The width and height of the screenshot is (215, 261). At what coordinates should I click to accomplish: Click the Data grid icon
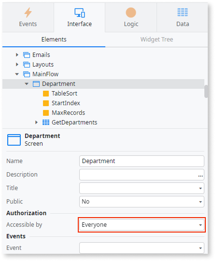183,13
